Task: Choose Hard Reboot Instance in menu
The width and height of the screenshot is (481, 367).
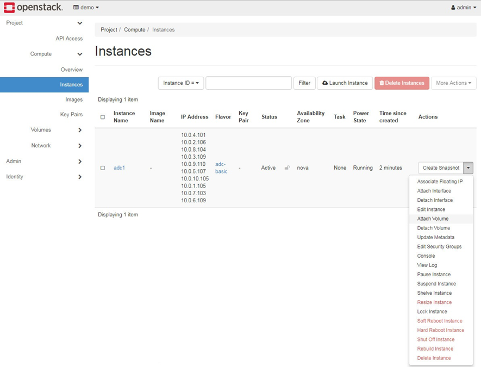Action: (440, 330)
